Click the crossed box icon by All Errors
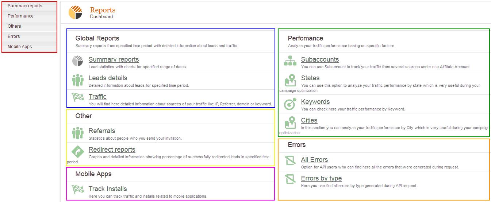 (290, 161)
